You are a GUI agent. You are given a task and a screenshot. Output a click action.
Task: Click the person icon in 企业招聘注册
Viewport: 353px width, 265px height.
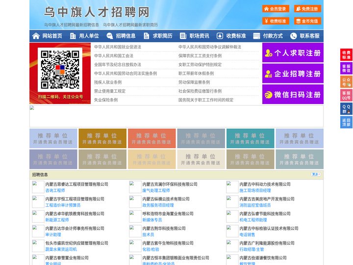pos(268,74)
